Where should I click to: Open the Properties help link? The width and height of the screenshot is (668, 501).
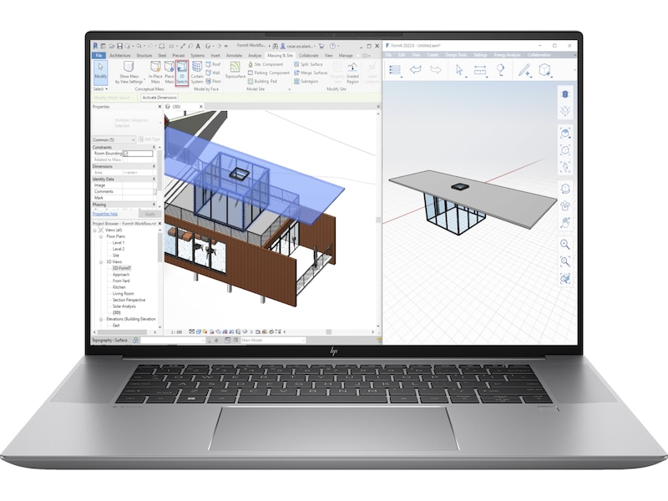coord(107,214)
